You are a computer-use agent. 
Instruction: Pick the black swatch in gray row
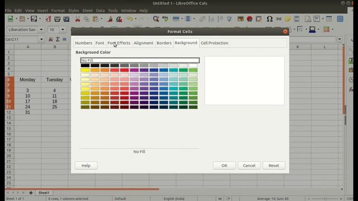tap(85, 66)
